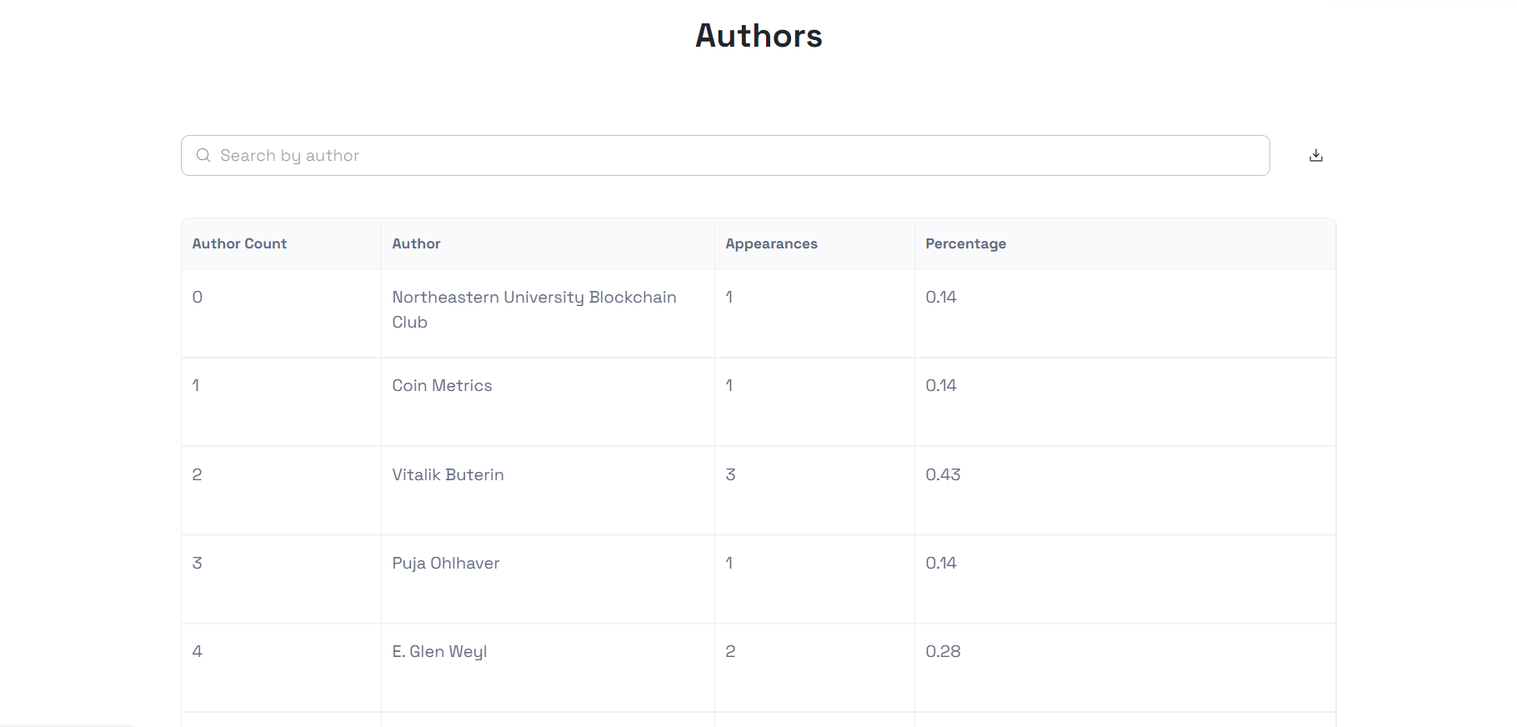Click author count 1 in Coin Metrics row

click(x=196, y=385)
